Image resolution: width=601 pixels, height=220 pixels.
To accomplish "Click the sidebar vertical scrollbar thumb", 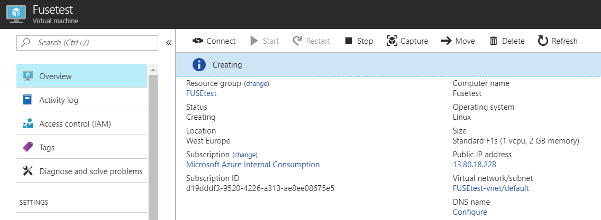I will click(153, 147).
